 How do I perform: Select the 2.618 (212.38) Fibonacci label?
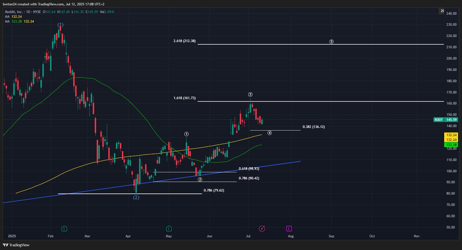coord(184,41)
